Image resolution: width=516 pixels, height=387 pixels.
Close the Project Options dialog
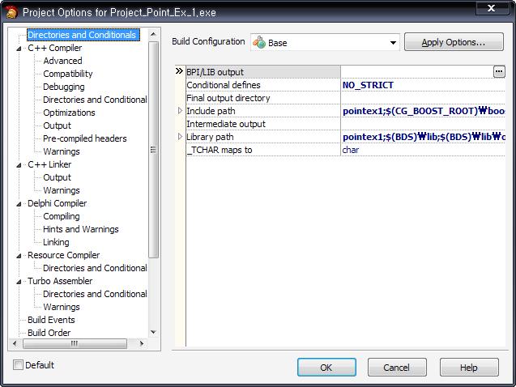point(488,10)
